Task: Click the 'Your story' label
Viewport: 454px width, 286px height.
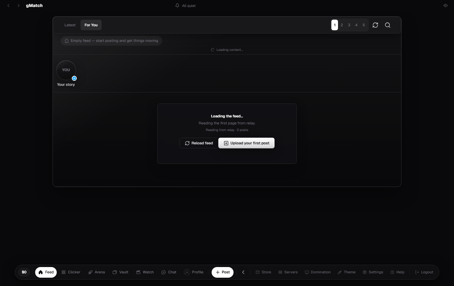Action: click(66, 84)
